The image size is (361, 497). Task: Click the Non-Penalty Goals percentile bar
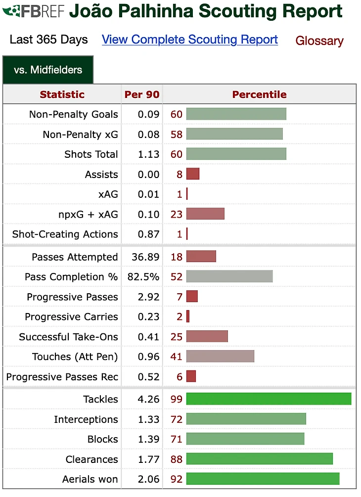[x=236, y=114]
